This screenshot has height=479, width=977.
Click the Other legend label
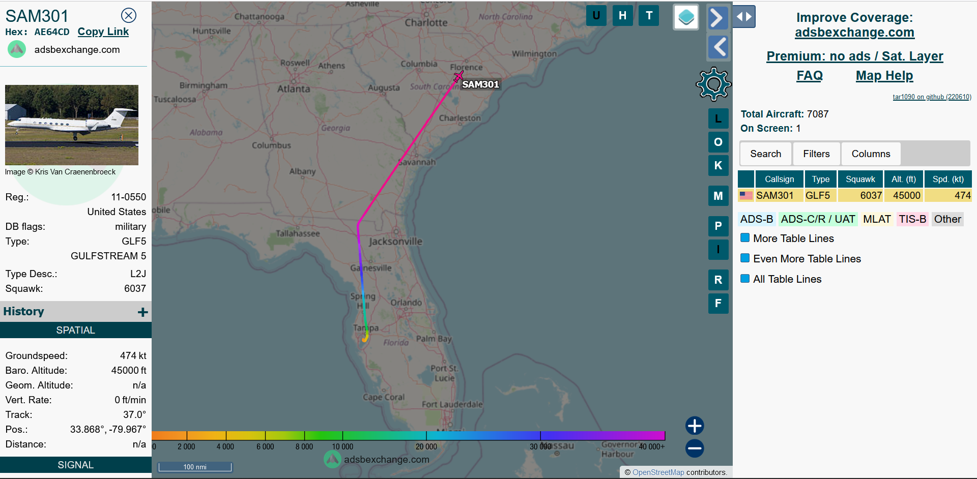947,219
